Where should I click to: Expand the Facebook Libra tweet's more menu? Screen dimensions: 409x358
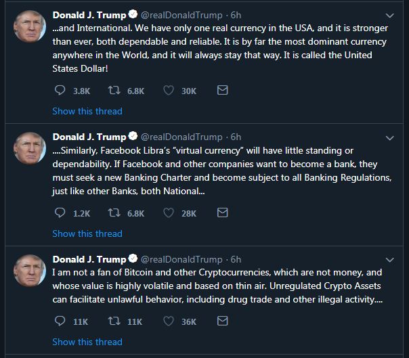click(x=389, y=137)
